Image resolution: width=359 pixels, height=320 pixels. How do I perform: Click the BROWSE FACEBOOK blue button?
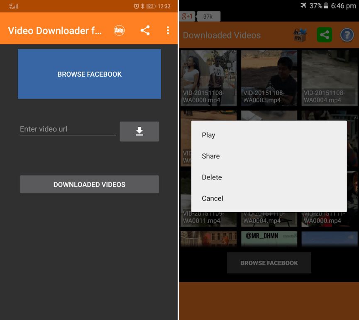click(x=90, y=74)
